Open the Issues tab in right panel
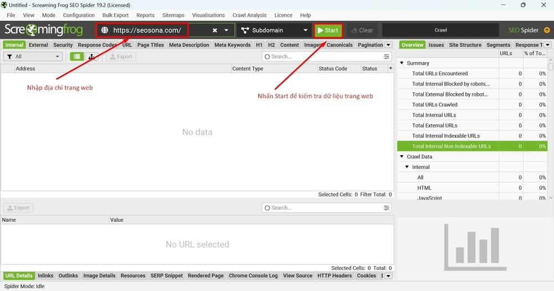This screenshot has height=291, width=554. coord(436,45)
